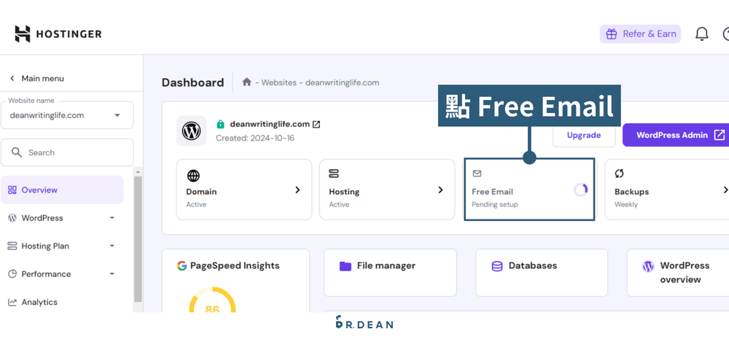Open WordPress Admin button

(x=675, y=135)
